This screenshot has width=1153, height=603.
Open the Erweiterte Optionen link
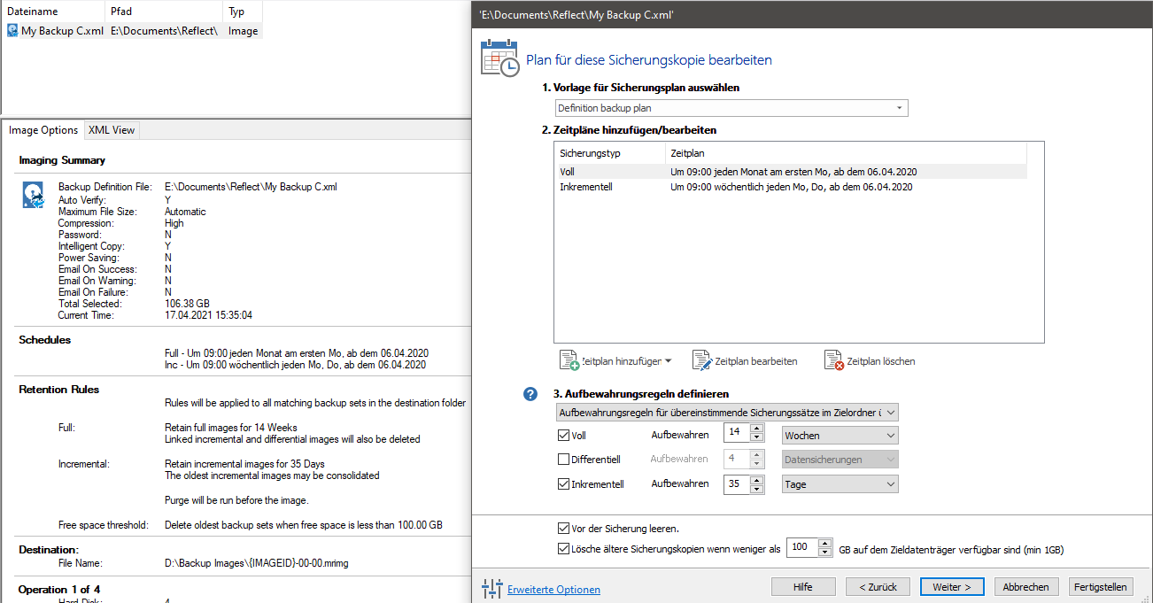click(553, 590)
